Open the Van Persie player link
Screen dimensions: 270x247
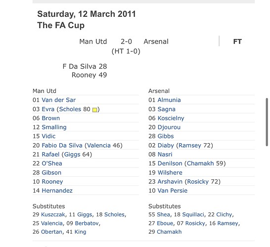(173, 191)
